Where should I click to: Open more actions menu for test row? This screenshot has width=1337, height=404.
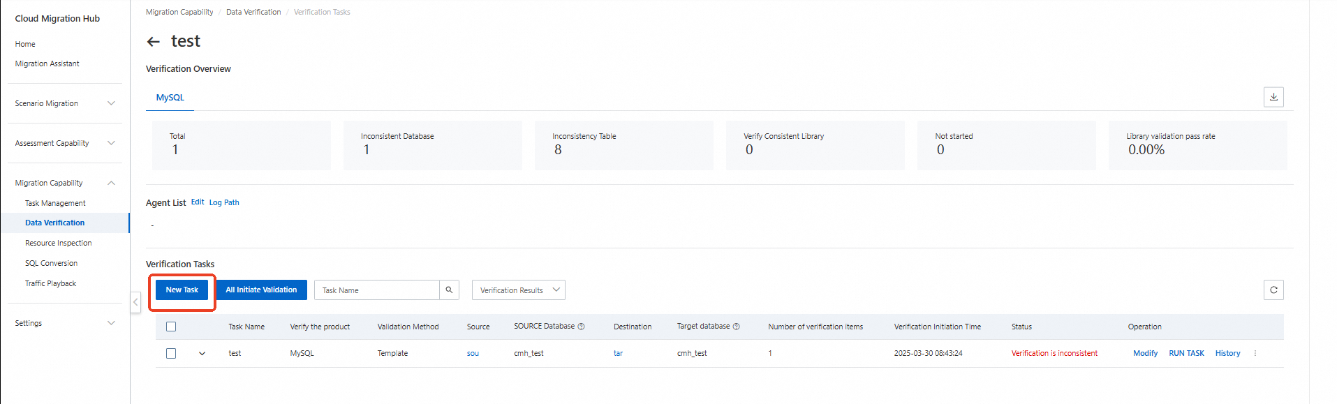pos(1255,353)
